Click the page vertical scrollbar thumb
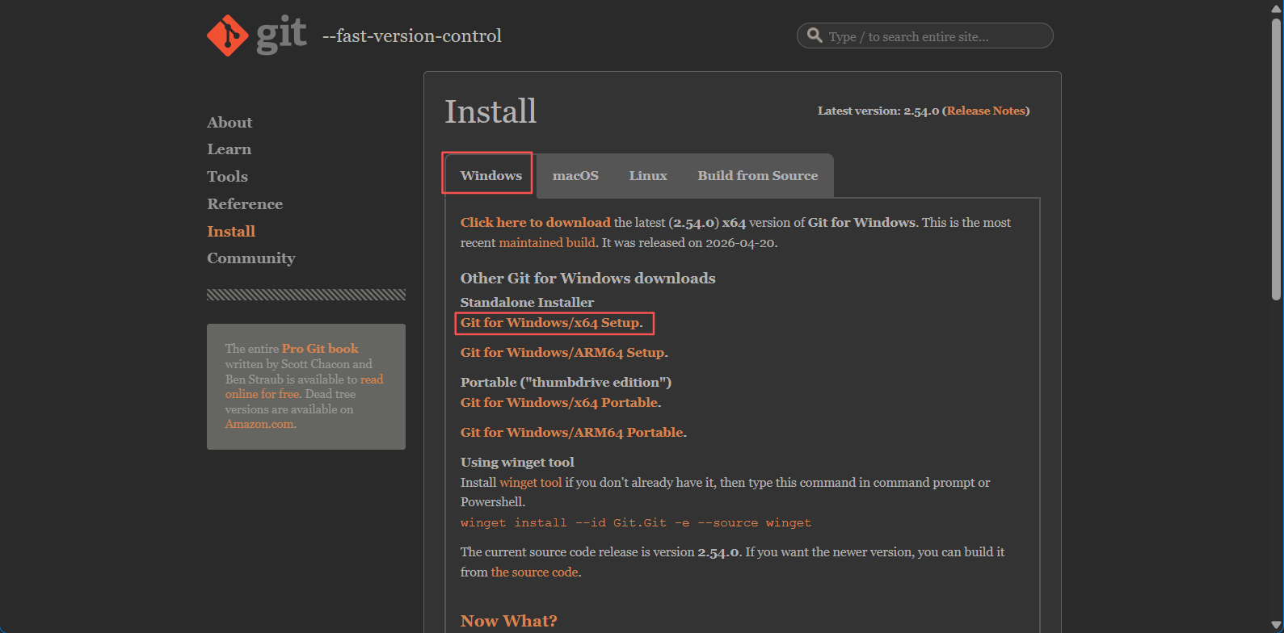 click(1276, 160)
